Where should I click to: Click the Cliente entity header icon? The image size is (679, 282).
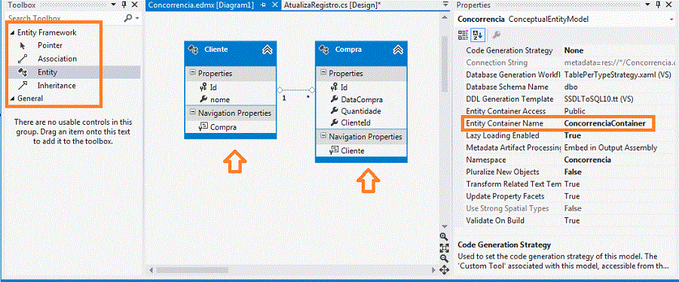point(194,50)
